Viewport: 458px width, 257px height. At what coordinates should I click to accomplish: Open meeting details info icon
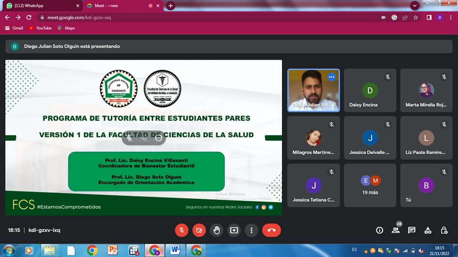click(379, 230)
